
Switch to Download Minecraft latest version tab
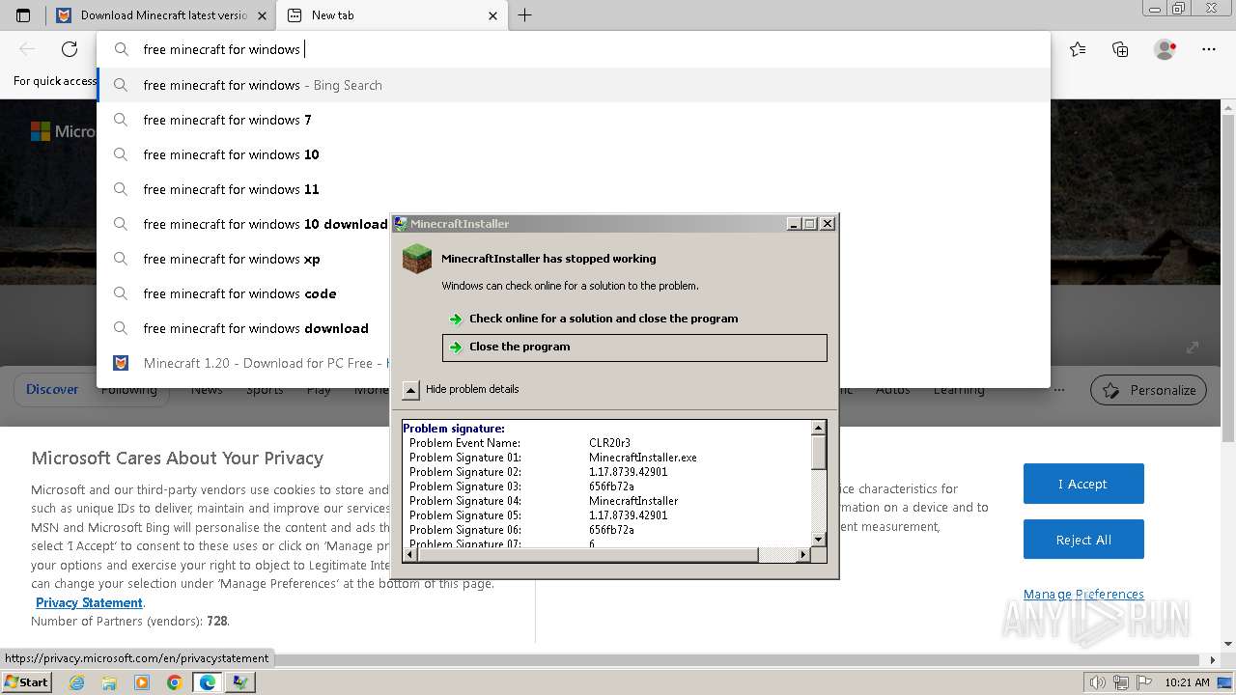click(161, 15)
